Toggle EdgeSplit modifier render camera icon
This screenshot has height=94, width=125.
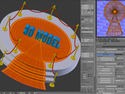pyautogui.click(x=118, y=86)
